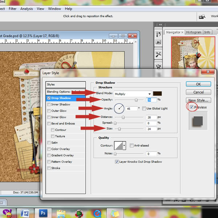Click the Distance value field showing 28
218x218 pixels.
[151, 117]
